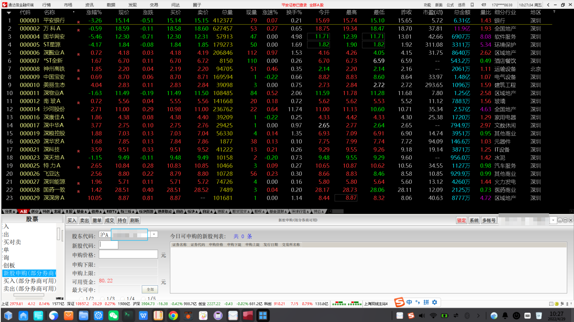Image resolution: width=574 pixels, height=322 pixels.
Task: Select the 1/5 position radio button
Action: [x=143, y=299]
